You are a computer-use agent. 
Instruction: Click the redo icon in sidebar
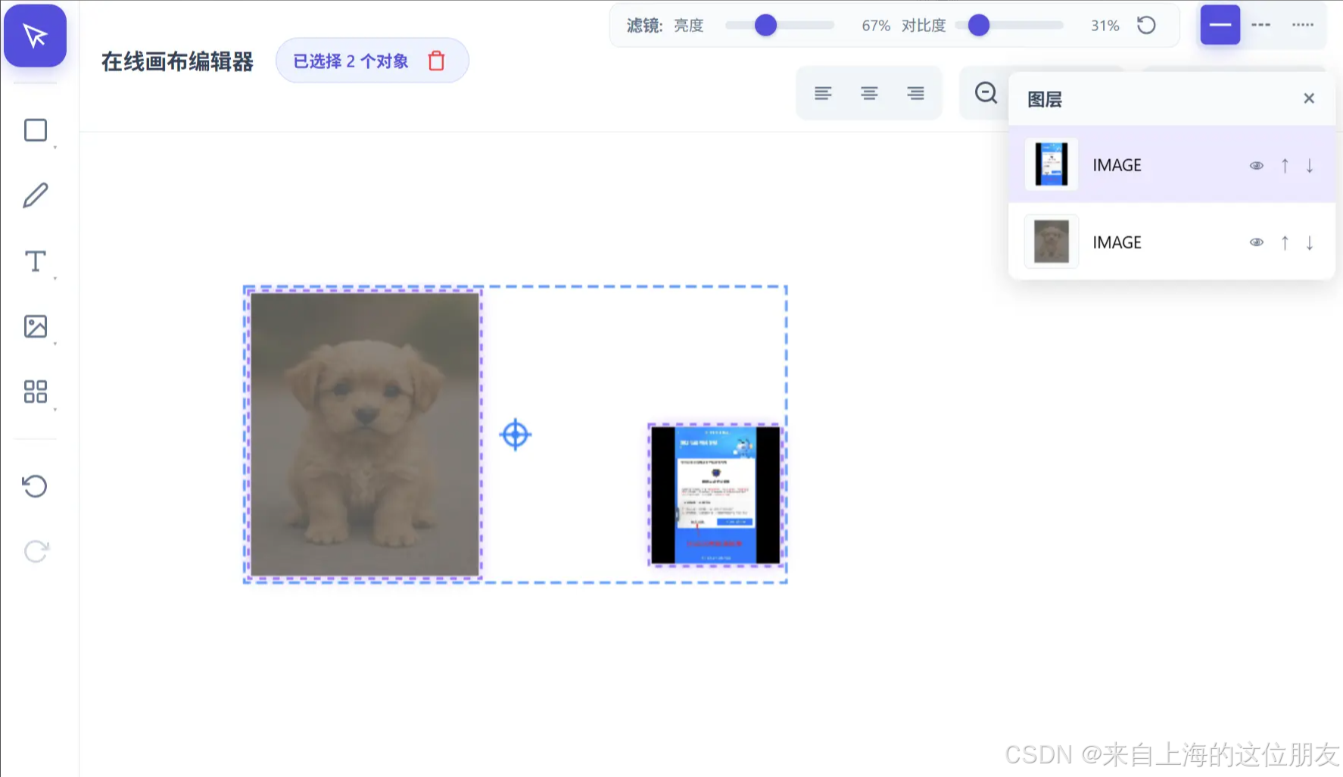[35, 551]
